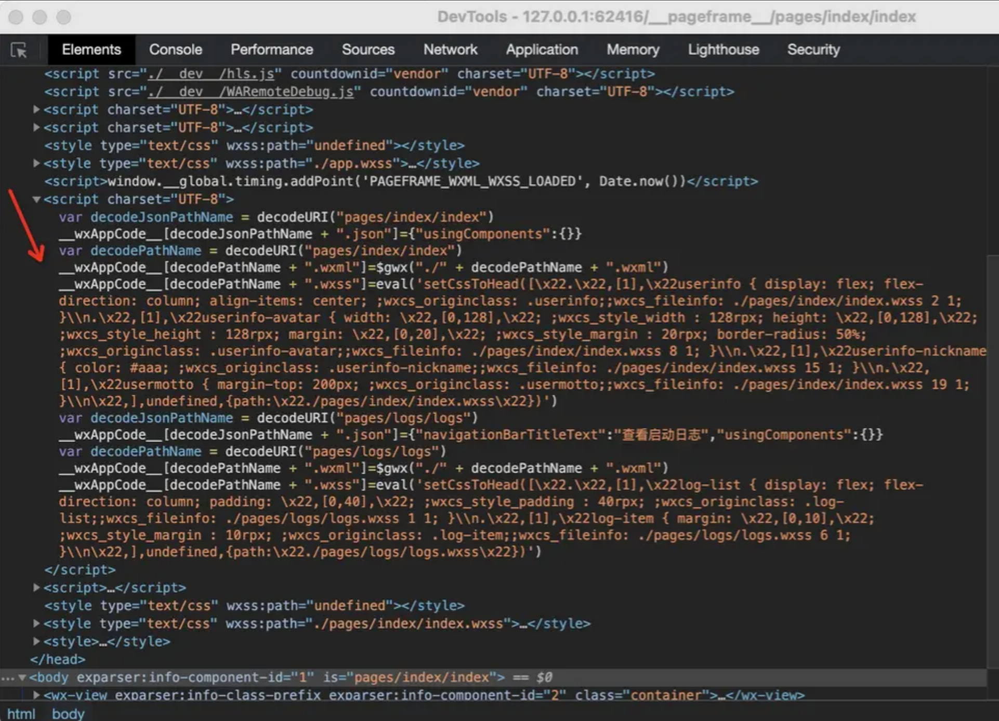Open the Console tab

(x=176, y=50)
